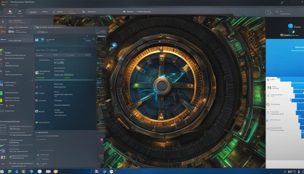Click the red and white icon in top toolbar
This screenshot has width=304, height=174.
[x=10, y=12]
